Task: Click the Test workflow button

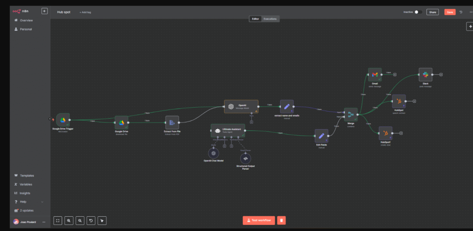Action: pyautogui.click(x=259, y=220)
